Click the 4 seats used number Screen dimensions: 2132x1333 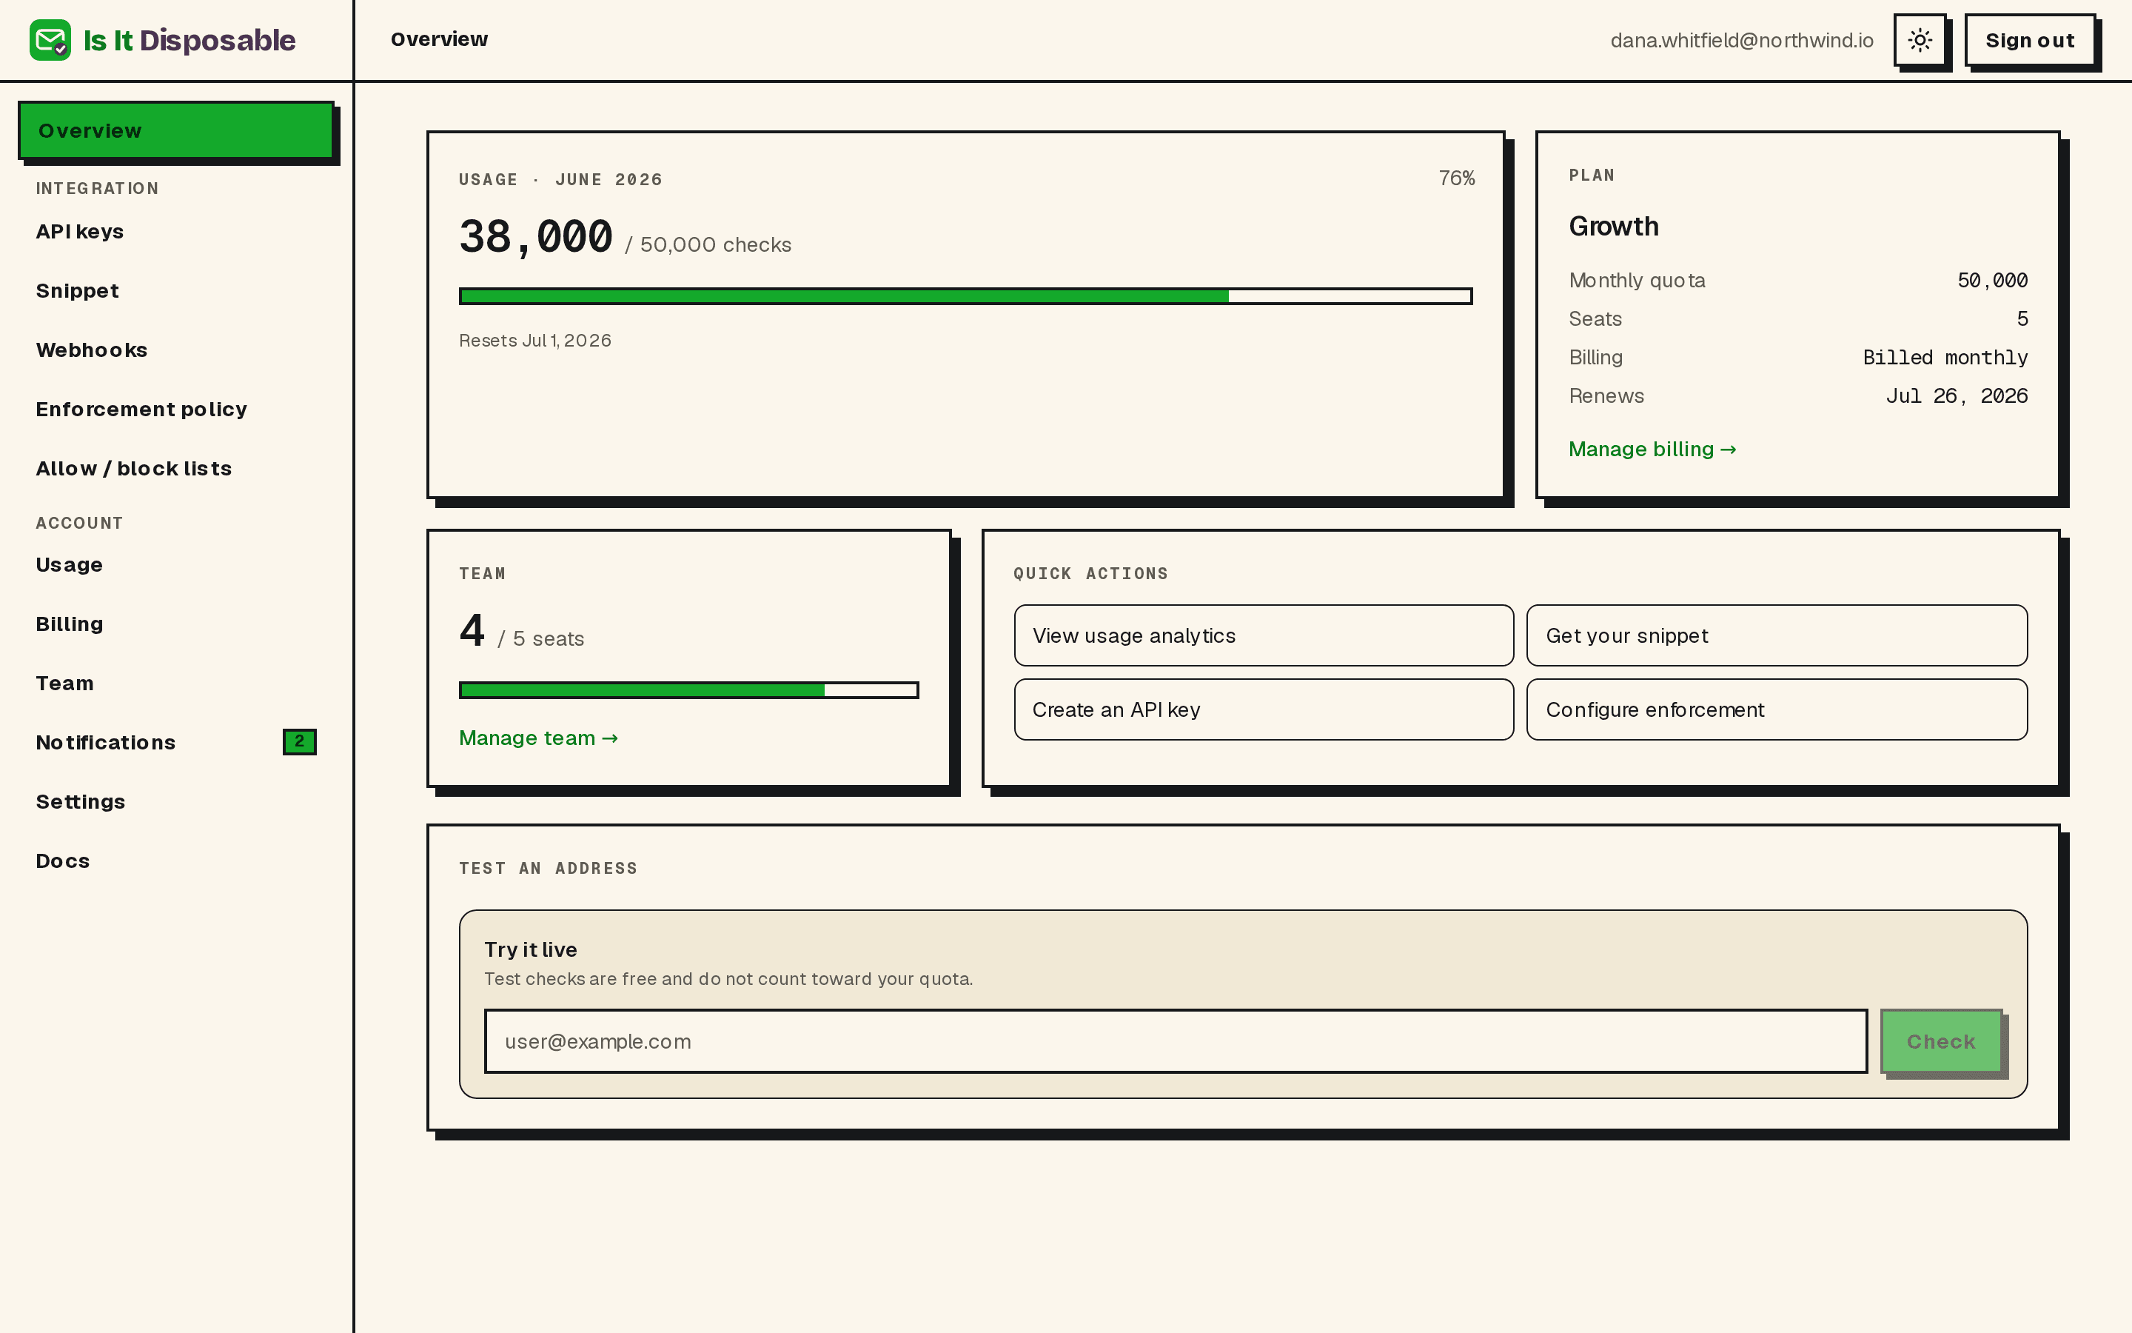click(472, 630)
